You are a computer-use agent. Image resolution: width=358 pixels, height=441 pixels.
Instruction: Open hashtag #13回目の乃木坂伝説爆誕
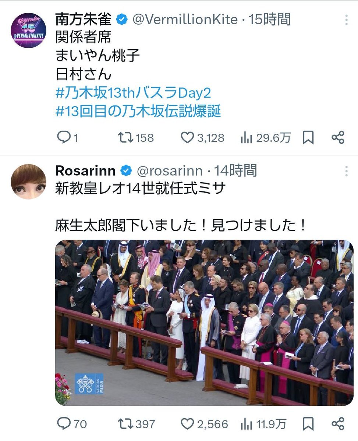138,111
